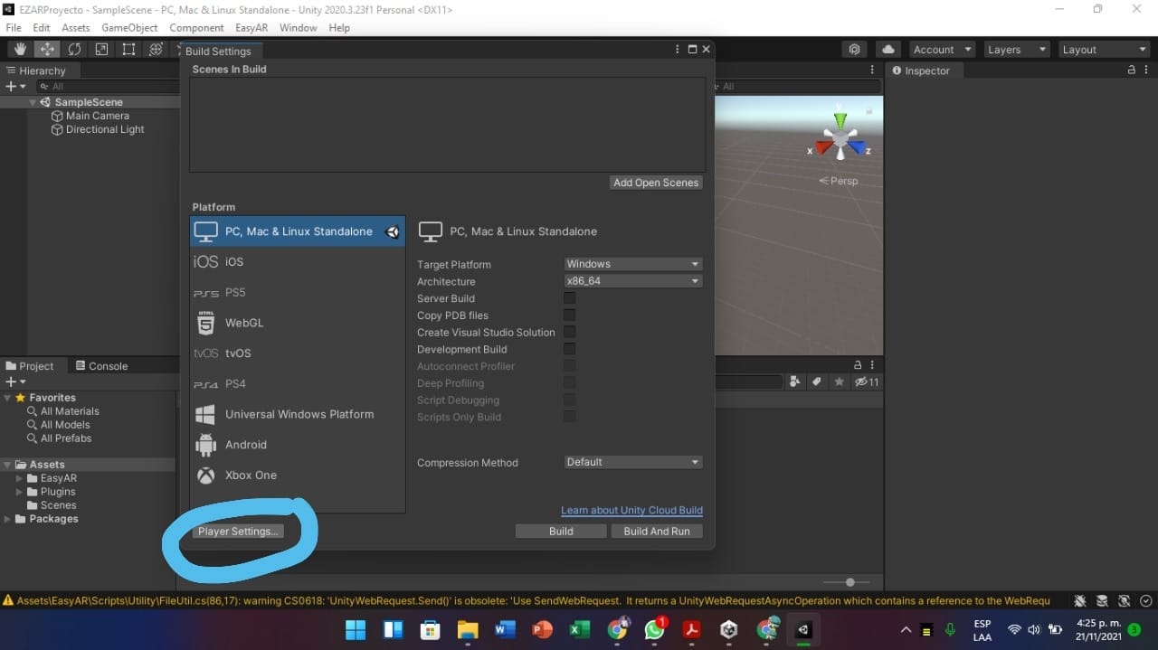
Task: Follow the Learn about Unity Cloud Build link
Action: 631,510
